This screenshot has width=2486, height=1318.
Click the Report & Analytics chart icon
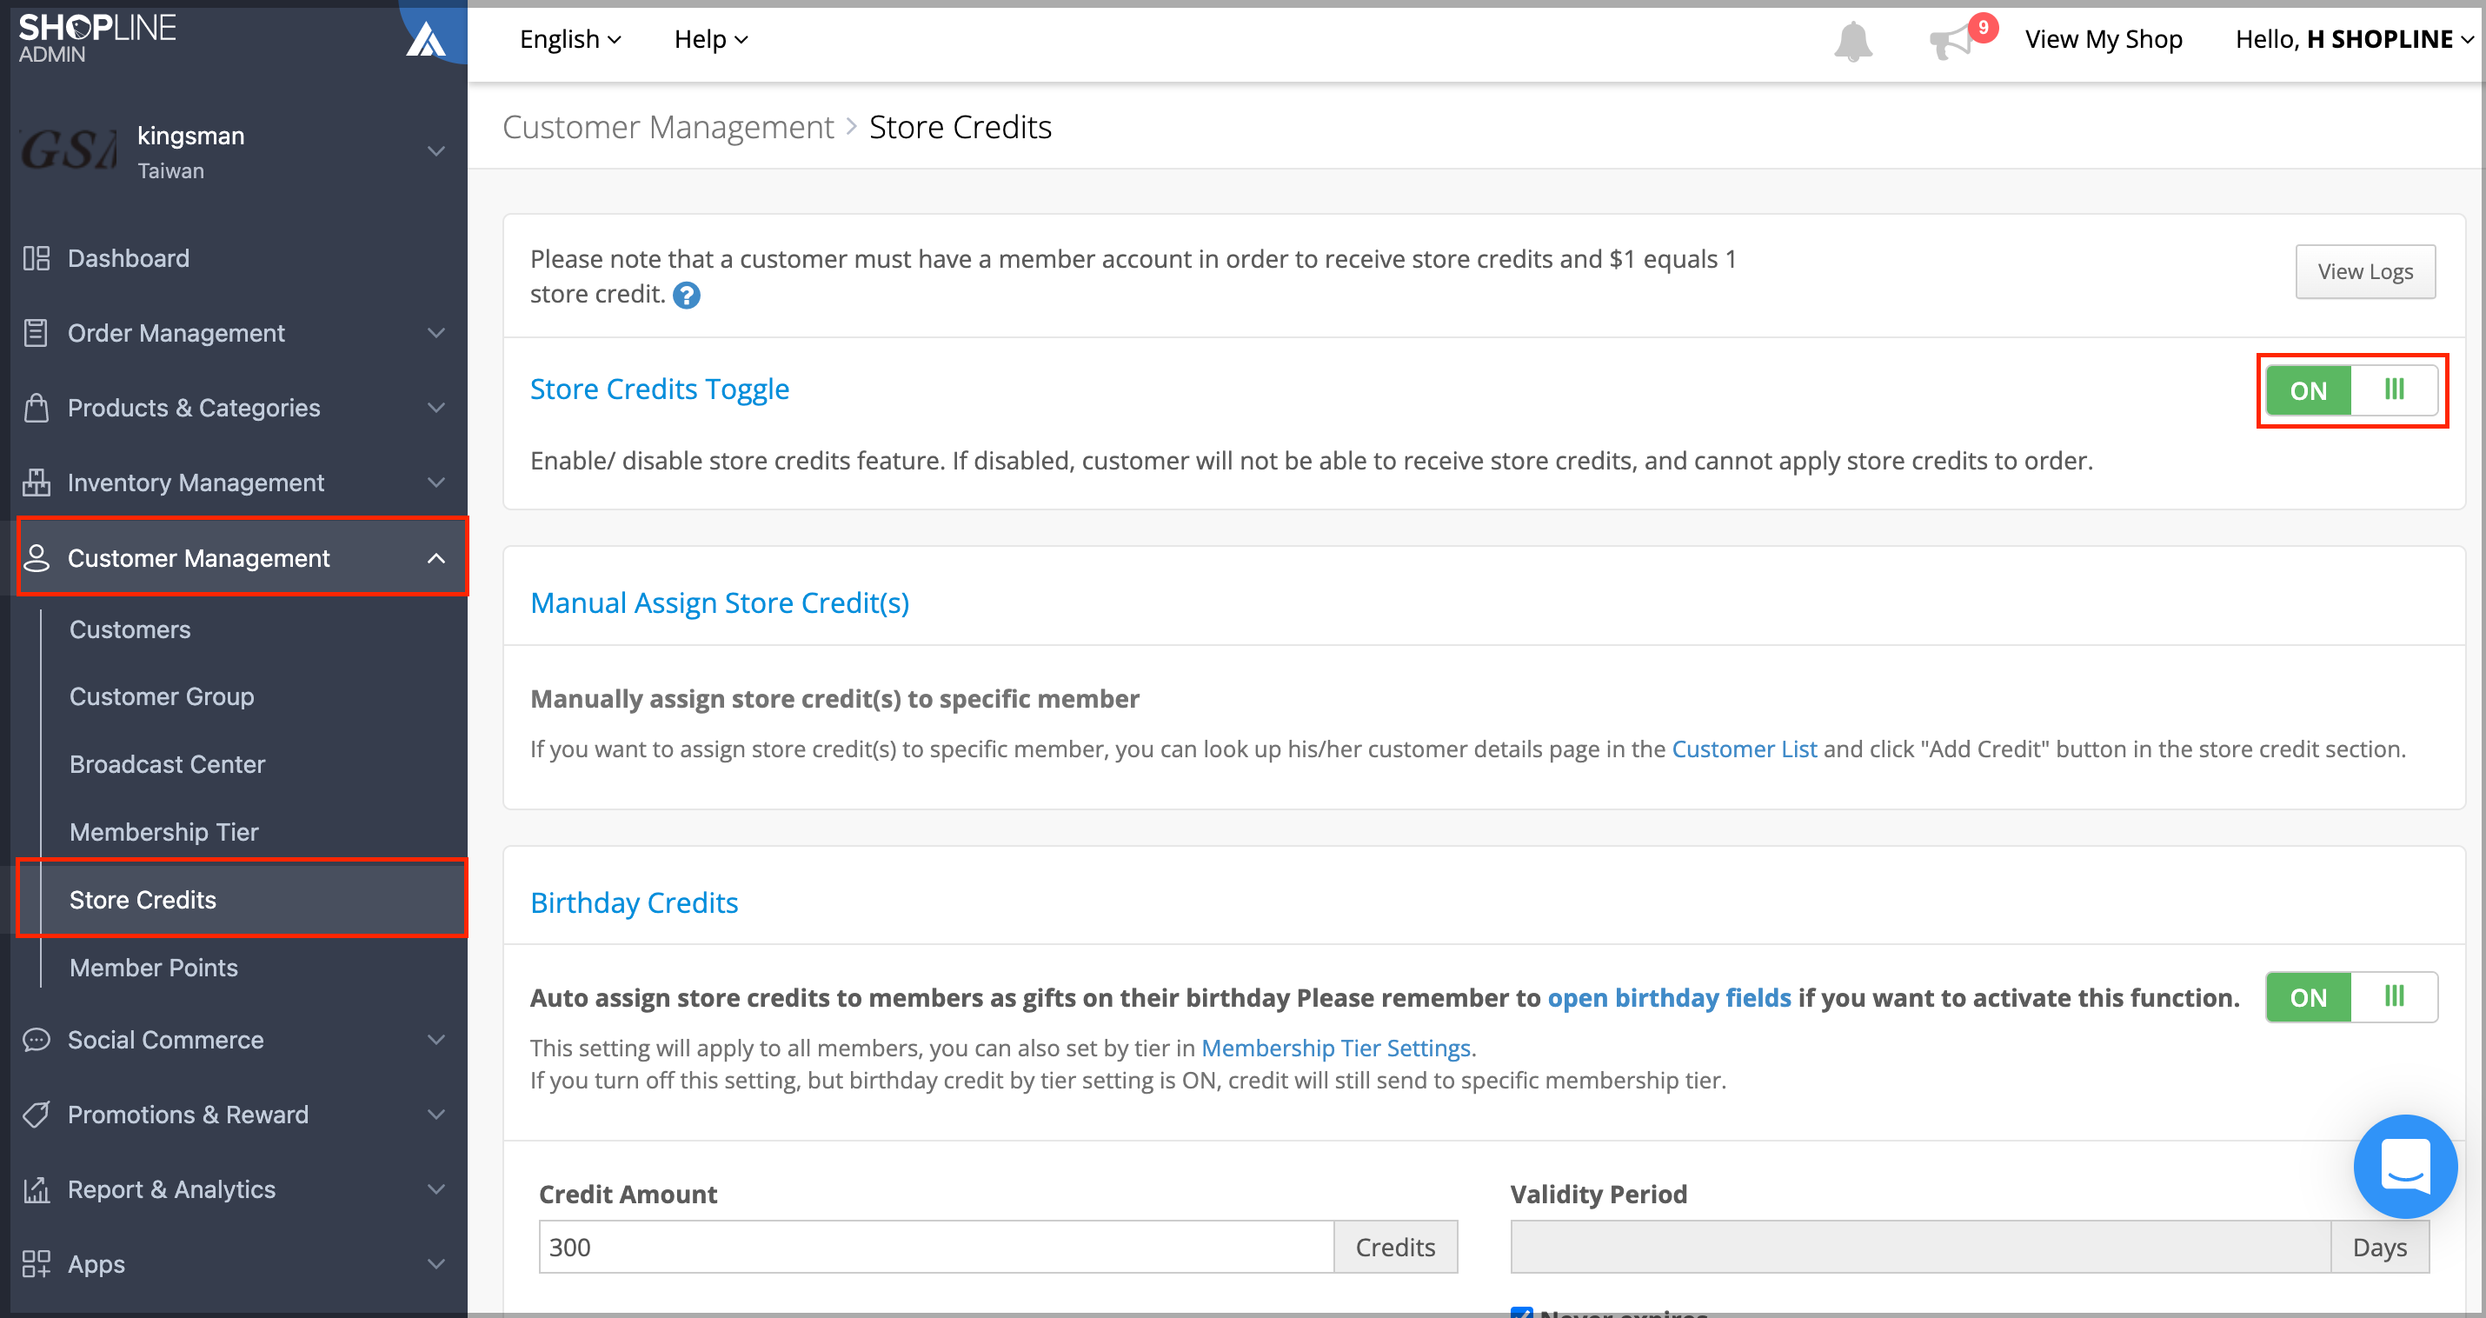click(x=37, y=1188)
